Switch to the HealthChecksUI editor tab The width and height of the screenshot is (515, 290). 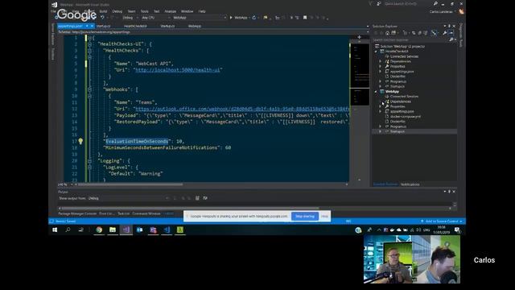pos(135,26)
